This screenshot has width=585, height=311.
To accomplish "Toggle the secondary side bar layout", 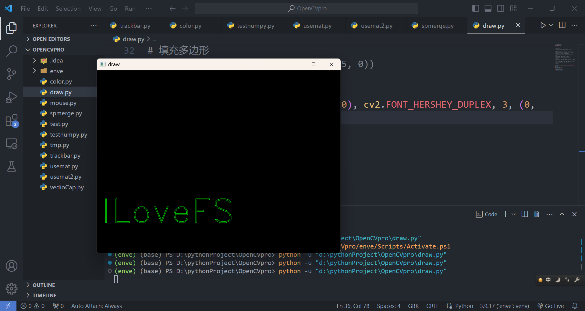I will pos(500,9).
